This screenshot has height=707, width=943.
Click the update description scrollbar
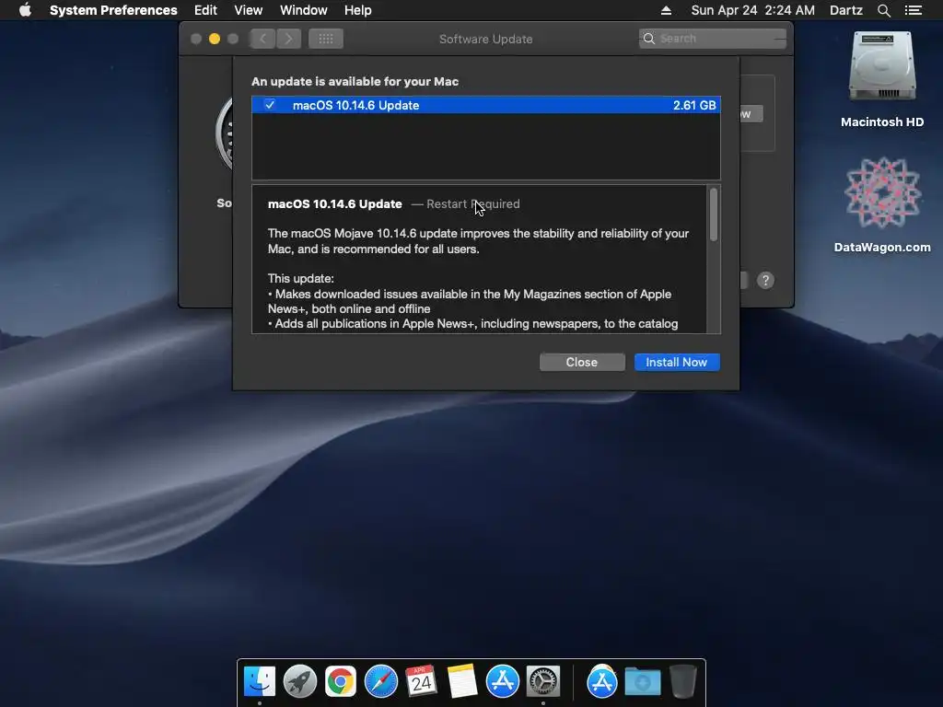tap(714, 214)
